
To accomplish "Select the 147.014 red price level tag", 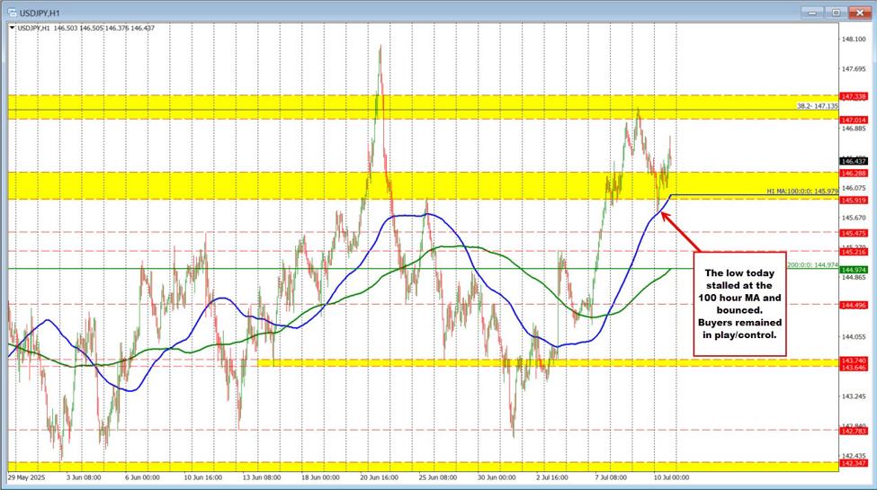I will 855,120.
